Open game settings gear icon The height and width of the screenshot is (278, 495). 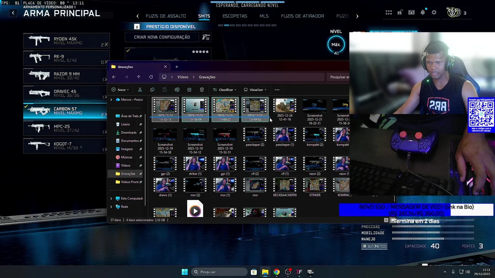coord(434,12)
